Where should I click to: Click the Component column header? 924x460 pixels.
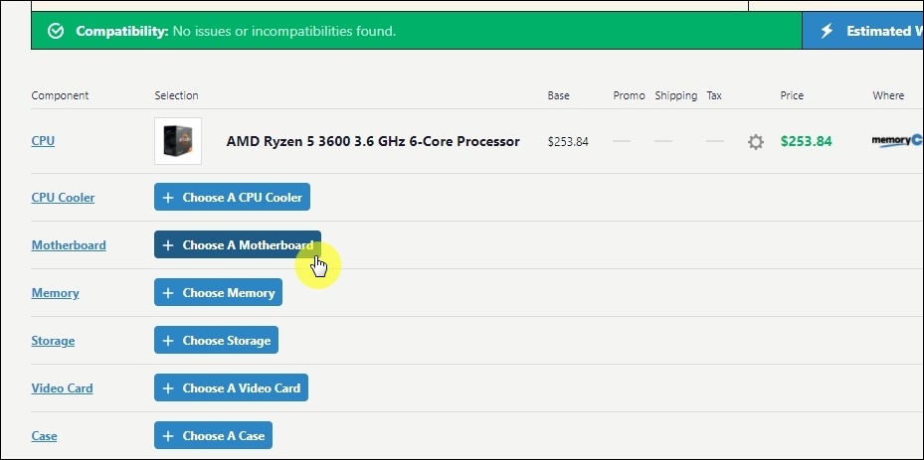pyautogui.click(x=60, y=95)
